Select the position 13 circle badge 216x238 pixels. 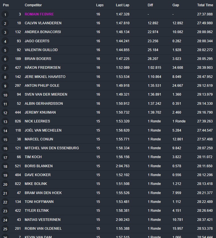5,122
